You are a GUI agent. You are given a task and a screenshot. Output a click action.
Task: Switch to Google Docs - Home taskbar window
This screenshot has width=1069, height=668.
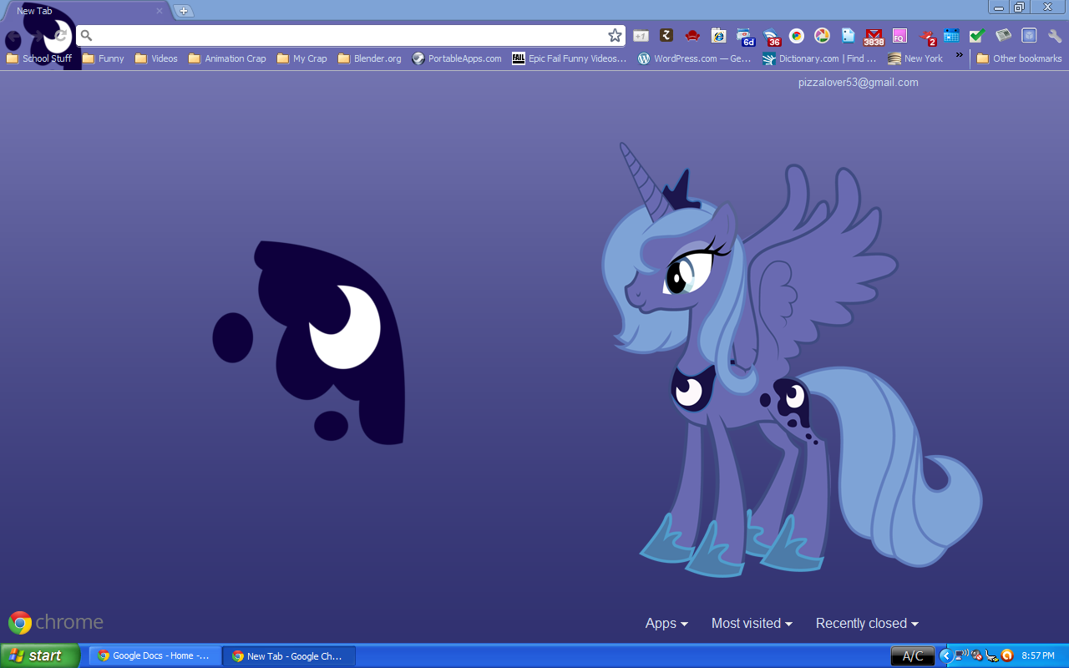pos(155,656)
